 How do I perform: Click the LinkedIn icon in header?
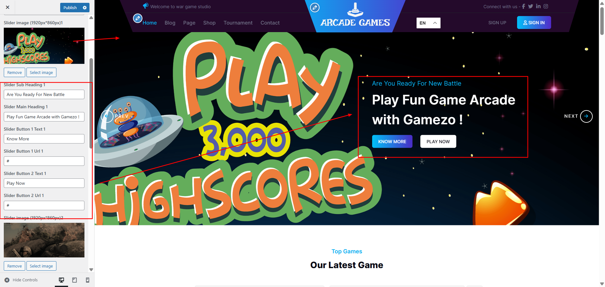(x=538, y=6)
